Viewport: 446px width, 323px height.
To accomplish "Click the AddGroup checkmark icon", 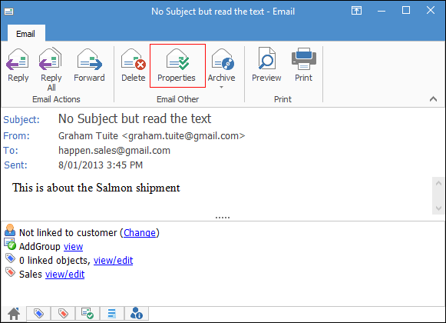I will (x=10, y=244).
